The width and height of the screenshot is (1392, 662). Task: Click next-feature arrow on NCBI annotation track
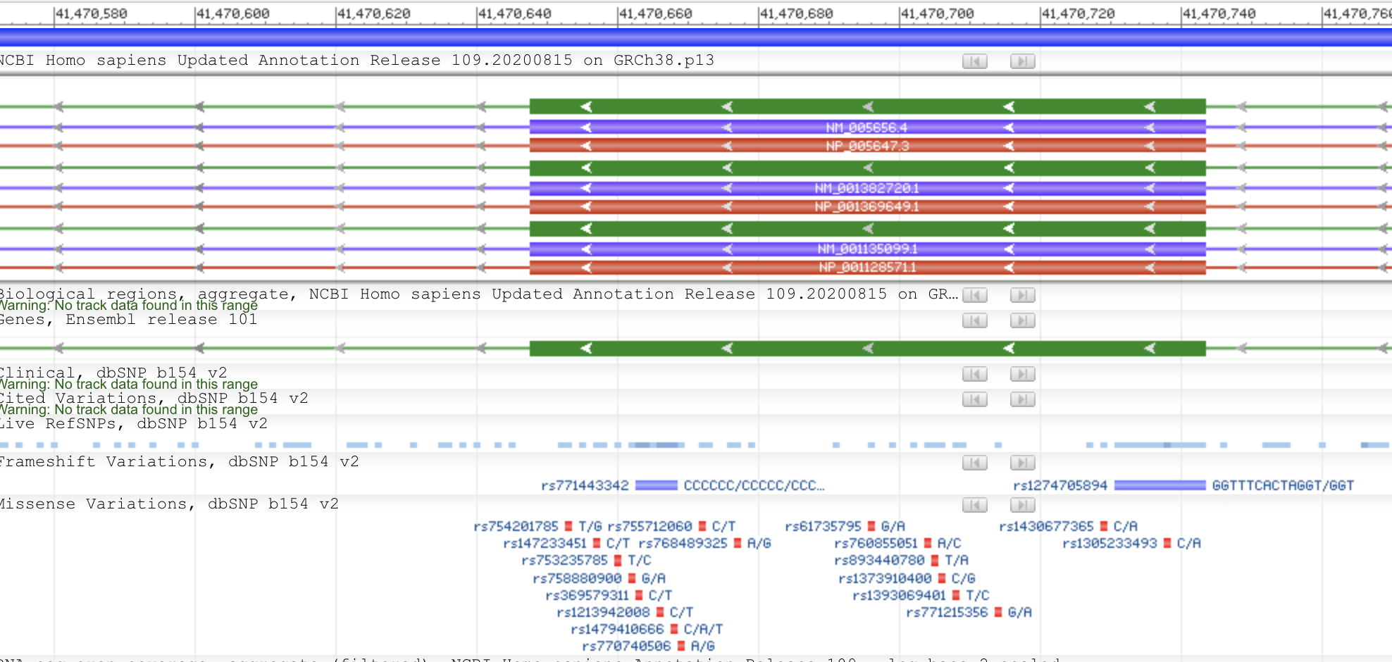(1022, 61)
